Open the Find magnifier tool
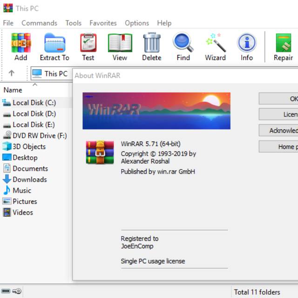Image resolution: width=298 pixels, height=298 pixels. 183,42
